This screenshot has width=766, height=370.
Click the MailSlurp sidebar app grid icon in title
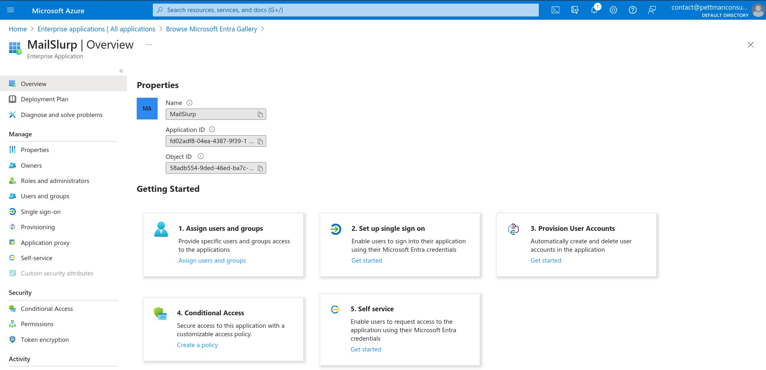pos(15,48)
